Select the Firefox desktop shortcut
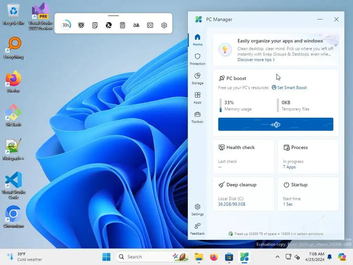This screenshot has width=353, height=265. (x=13, y=81)
